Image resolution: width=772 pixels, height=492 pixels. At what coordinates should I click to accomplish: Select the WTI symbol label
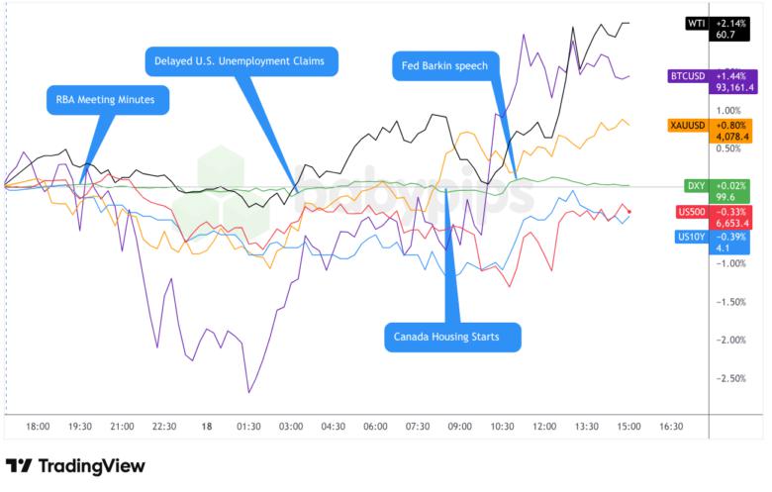697,22
